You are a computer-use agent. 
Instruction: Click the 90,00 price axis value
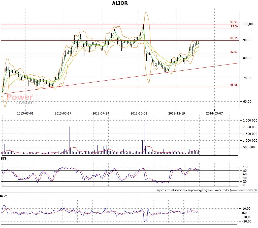247,40
